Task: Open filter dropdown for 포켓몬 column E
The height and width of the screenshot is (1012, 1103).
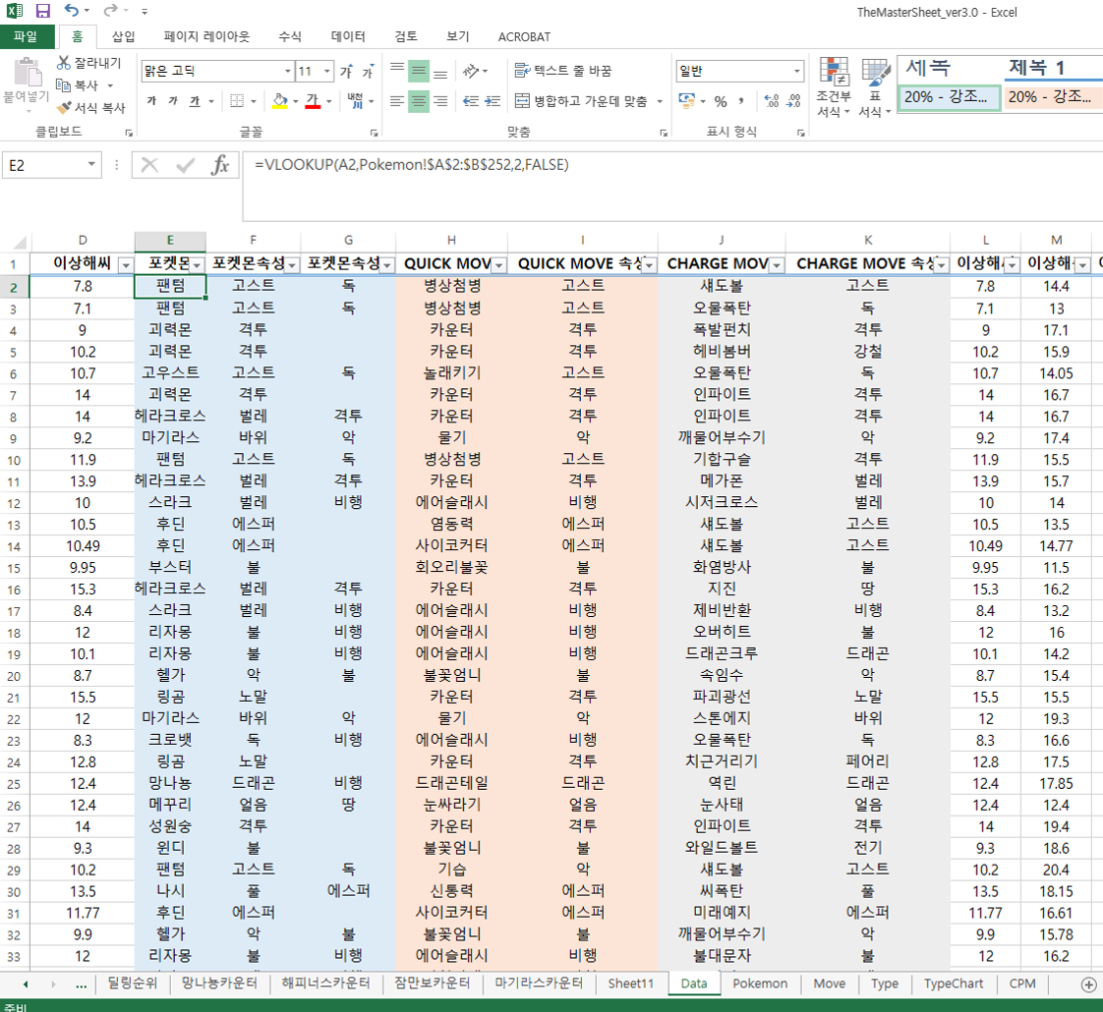Action: click(198, 264)
